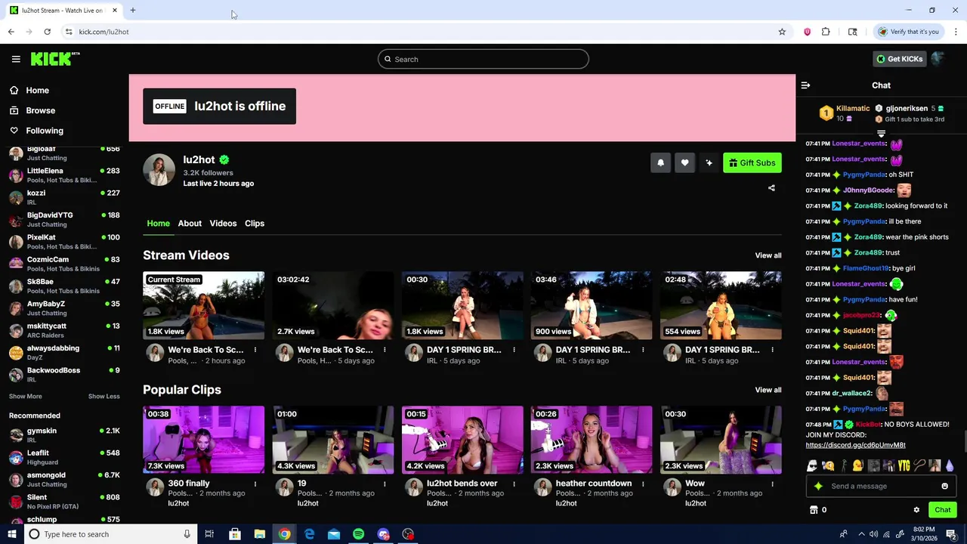The height and width of the screenshot is (544, 967).
Task: Open options for 'Wow' clip
Action: click(x=772, y=484)
